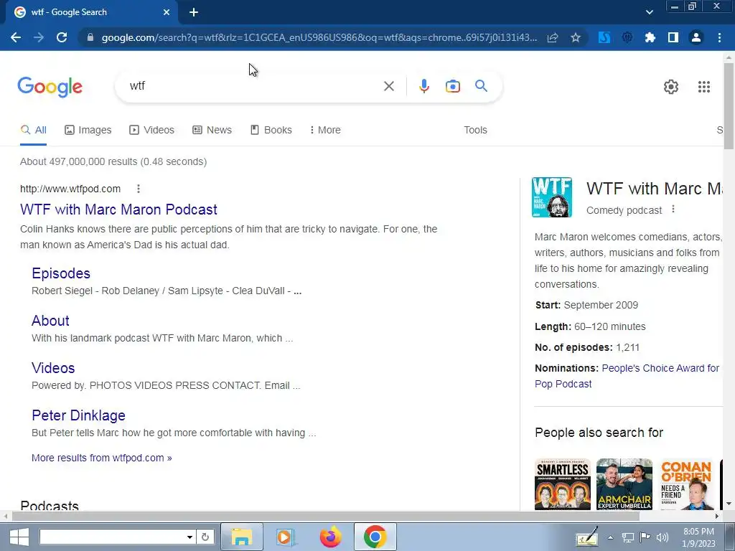Open the Peter Dinklage sitelink
735x551 pixels.
click(x=78, y=415)
